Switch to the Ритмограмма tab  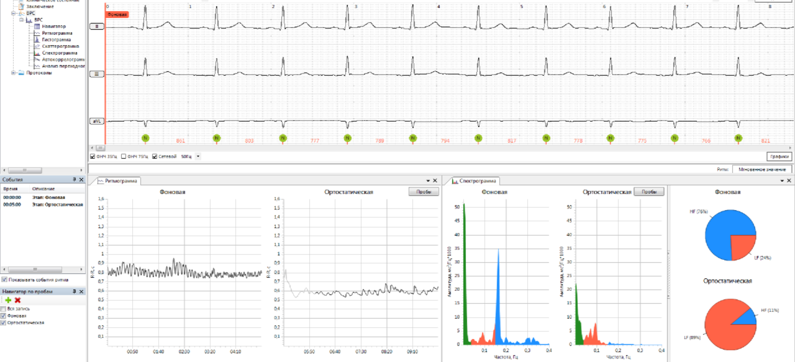tap(117, 181)
